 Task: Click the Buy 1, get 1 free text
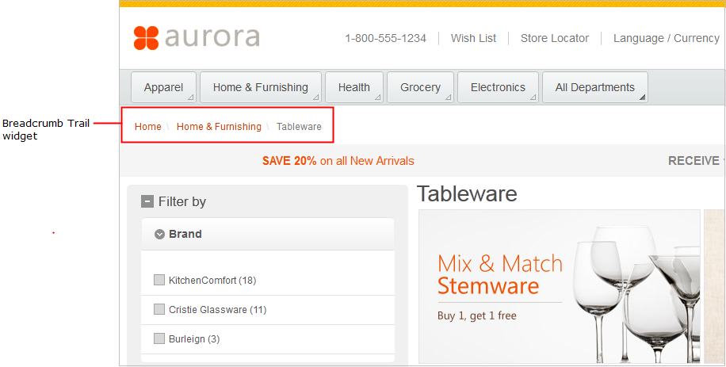477,316
